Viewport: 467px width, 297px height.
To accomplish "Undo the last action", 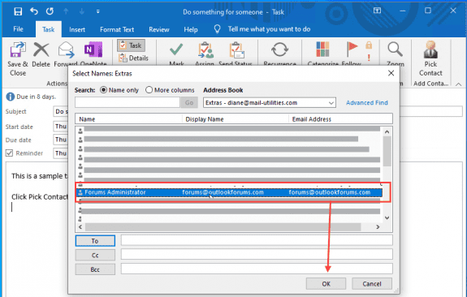I will (x=34, y=11).
